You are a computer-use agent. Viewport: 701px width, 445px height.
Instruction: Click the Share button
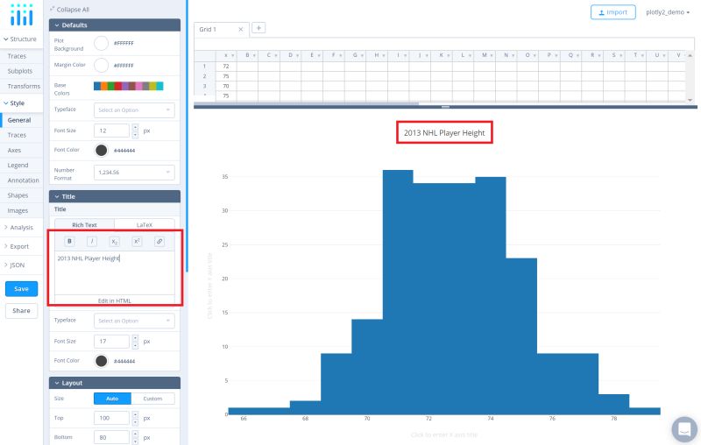(x=21, y=310)
